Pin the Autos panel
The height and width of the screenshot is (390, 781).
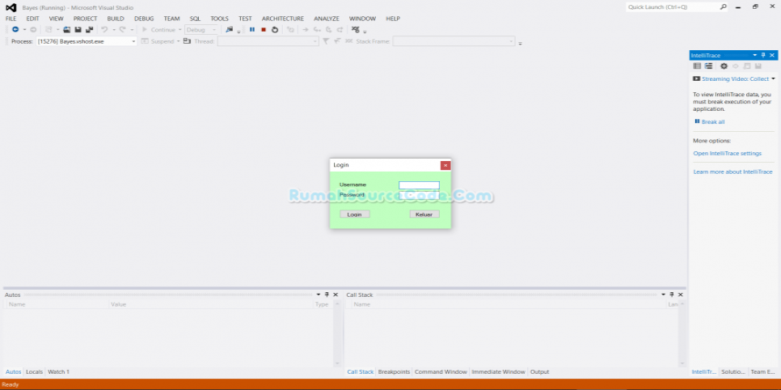(327, 295)
